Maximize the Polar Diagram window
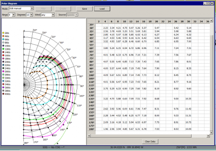216x151 pixels. click(208, 3)
